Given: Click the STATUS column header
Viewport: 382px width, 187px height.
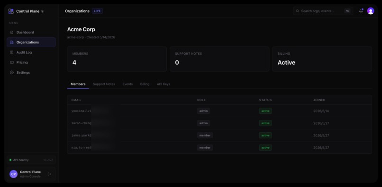Looking at the screenshot, I should click(265, 100).
